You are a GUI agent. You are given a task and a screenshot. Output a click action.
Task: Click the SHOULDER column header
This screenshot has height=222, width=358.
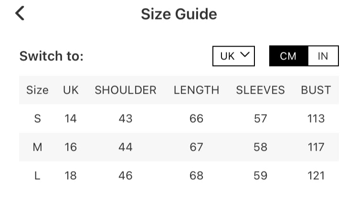pos(126,90)
